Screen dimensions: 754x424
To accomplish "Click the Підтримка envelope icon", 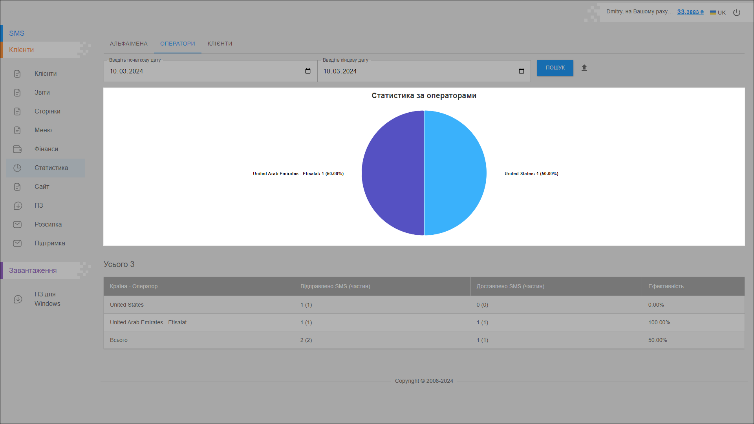I will pos(17,243).
